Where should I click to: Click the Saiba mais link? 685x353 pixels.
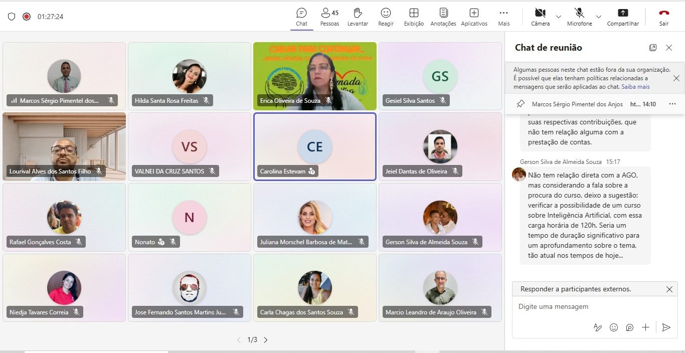[x=635, y=87]
